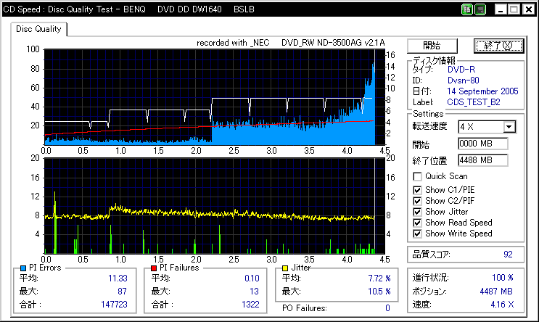Click the recorded with _NEC drive text
The image size is (539, 322).
(290, 43)
